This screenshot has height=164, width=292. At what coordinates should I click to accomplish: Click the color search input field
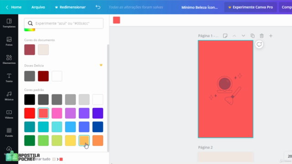[x=64, y=23]
